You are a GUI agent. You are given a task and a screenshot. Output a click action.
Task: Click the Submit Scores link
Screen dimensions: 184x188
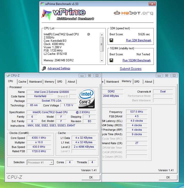click(131, 69)
